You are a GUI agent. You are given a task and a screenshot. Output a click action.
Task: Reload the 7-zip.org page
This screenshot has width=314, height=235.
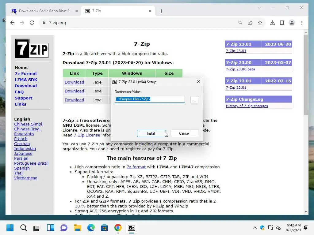tap(32, 23)
